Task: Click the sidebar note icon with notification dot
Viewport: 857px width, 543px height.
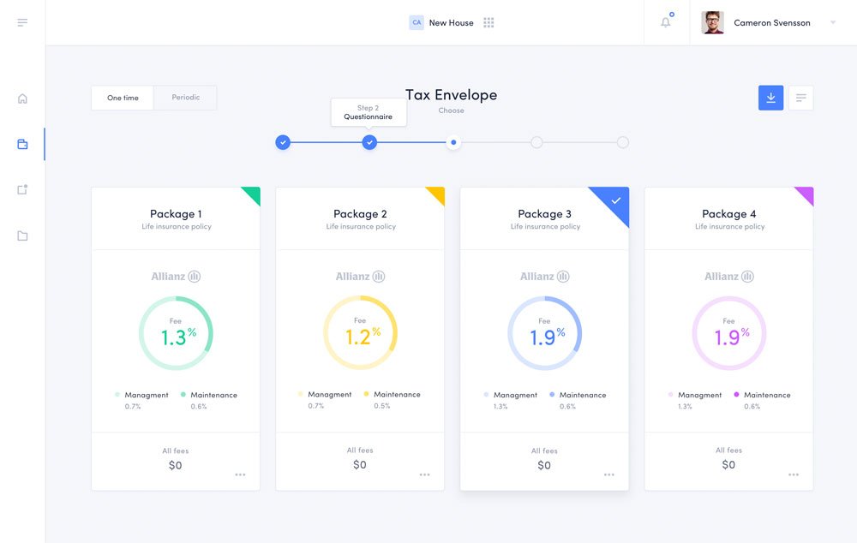Action: point(22,189)
